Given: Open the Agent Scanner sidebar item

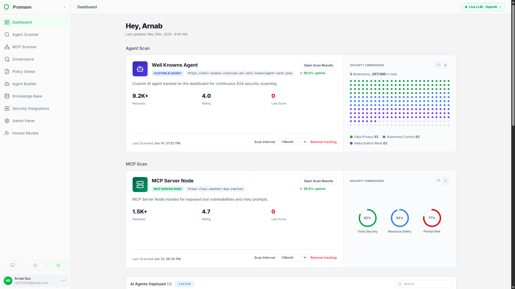Looking at the screenshot, I should [35, 35].
